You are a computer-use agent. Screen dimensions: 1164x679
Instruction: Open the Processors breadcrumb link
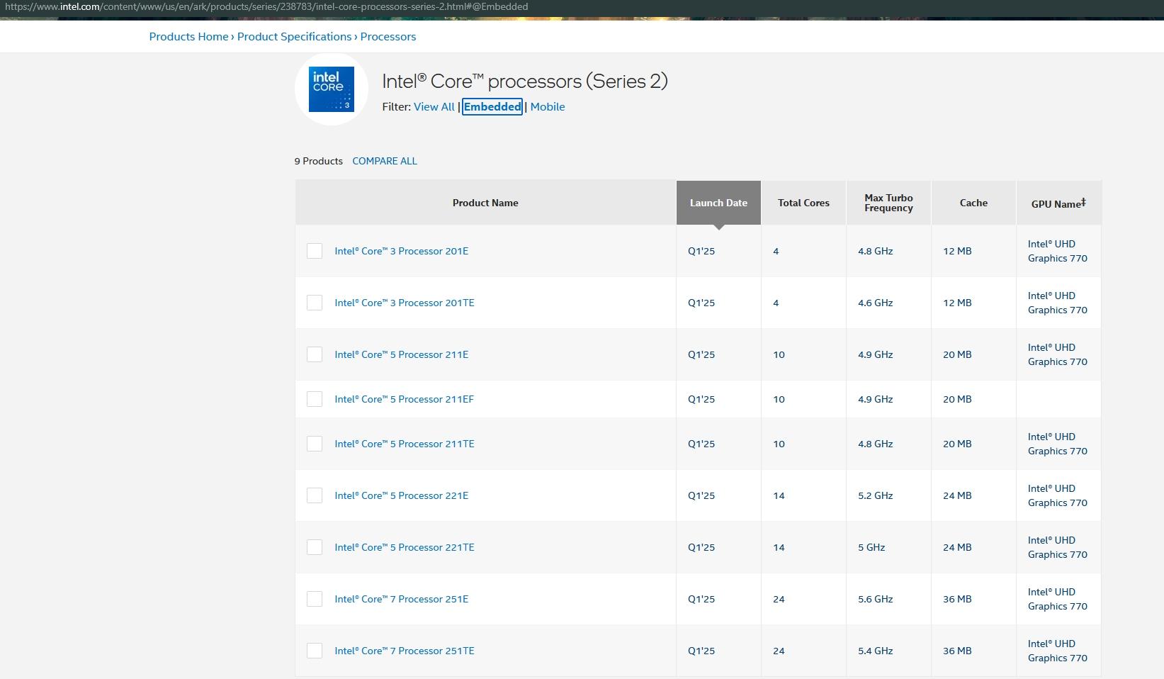(388, 37)
